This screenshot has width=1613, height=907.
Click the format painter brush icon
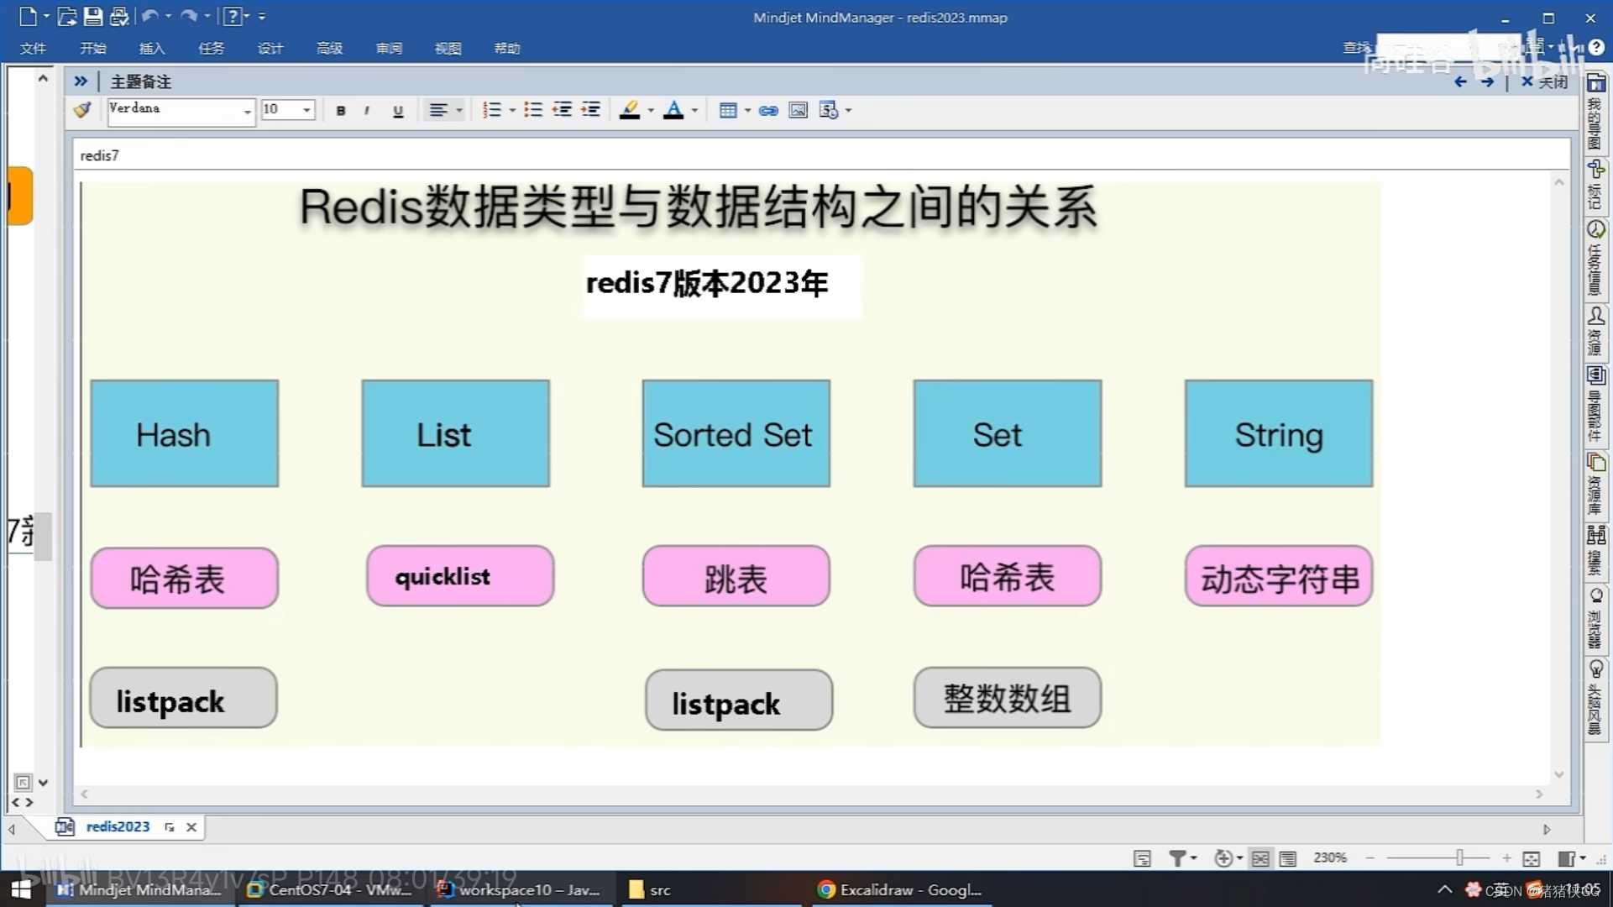click(82, 110)
